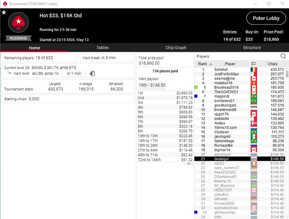Select player SolidAct in the list
Image resolution: width=289 pixels, height=219 pixels.
239,69
